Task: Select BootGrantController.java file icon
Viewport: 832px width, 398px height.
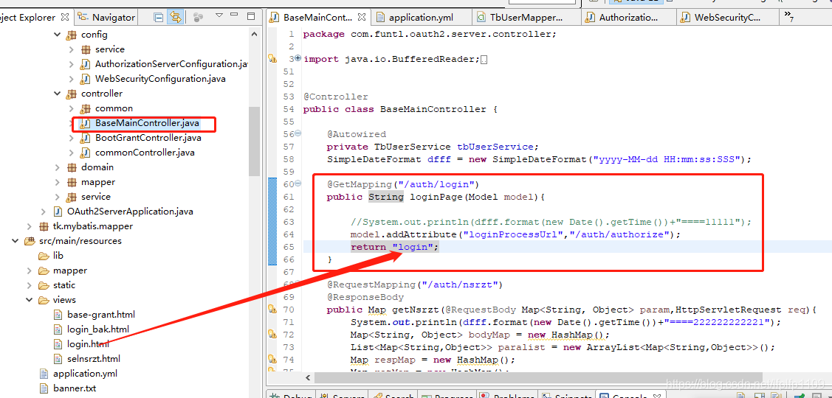Action: click(85, 138)
